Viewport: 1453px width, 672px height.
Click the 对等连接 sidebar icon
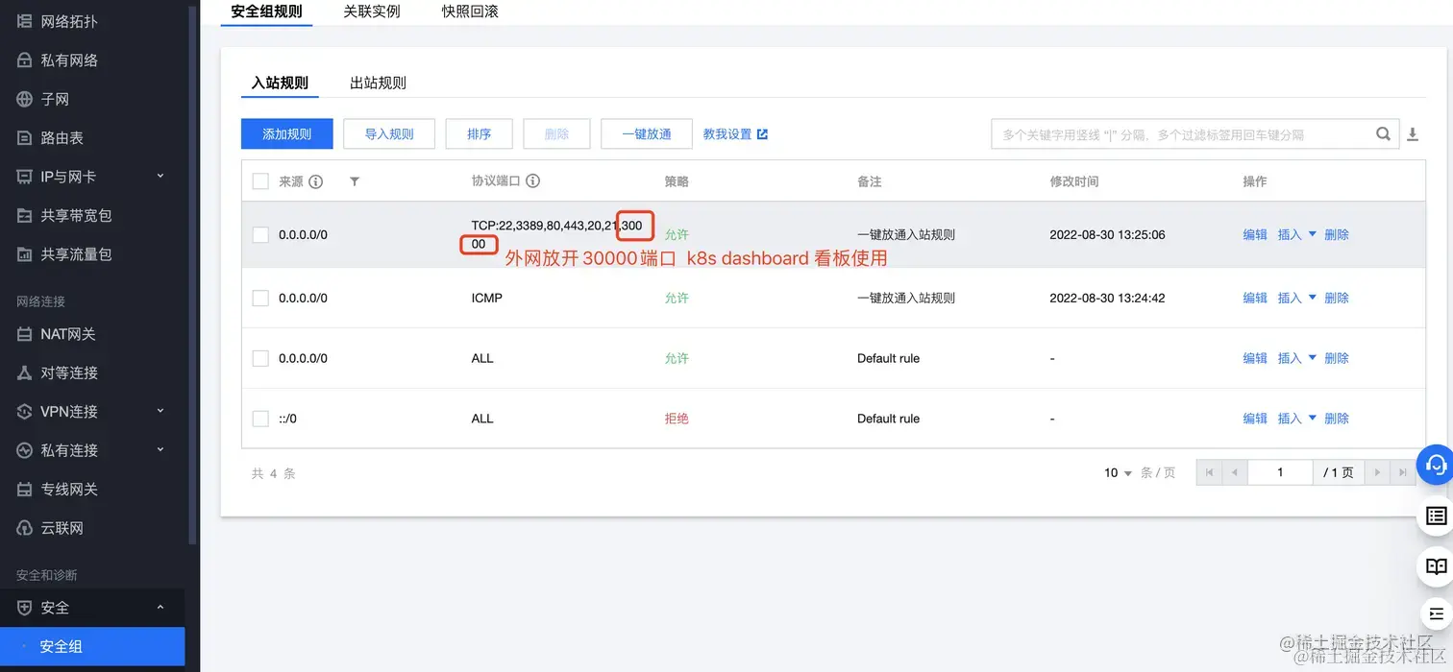point(25,372)
